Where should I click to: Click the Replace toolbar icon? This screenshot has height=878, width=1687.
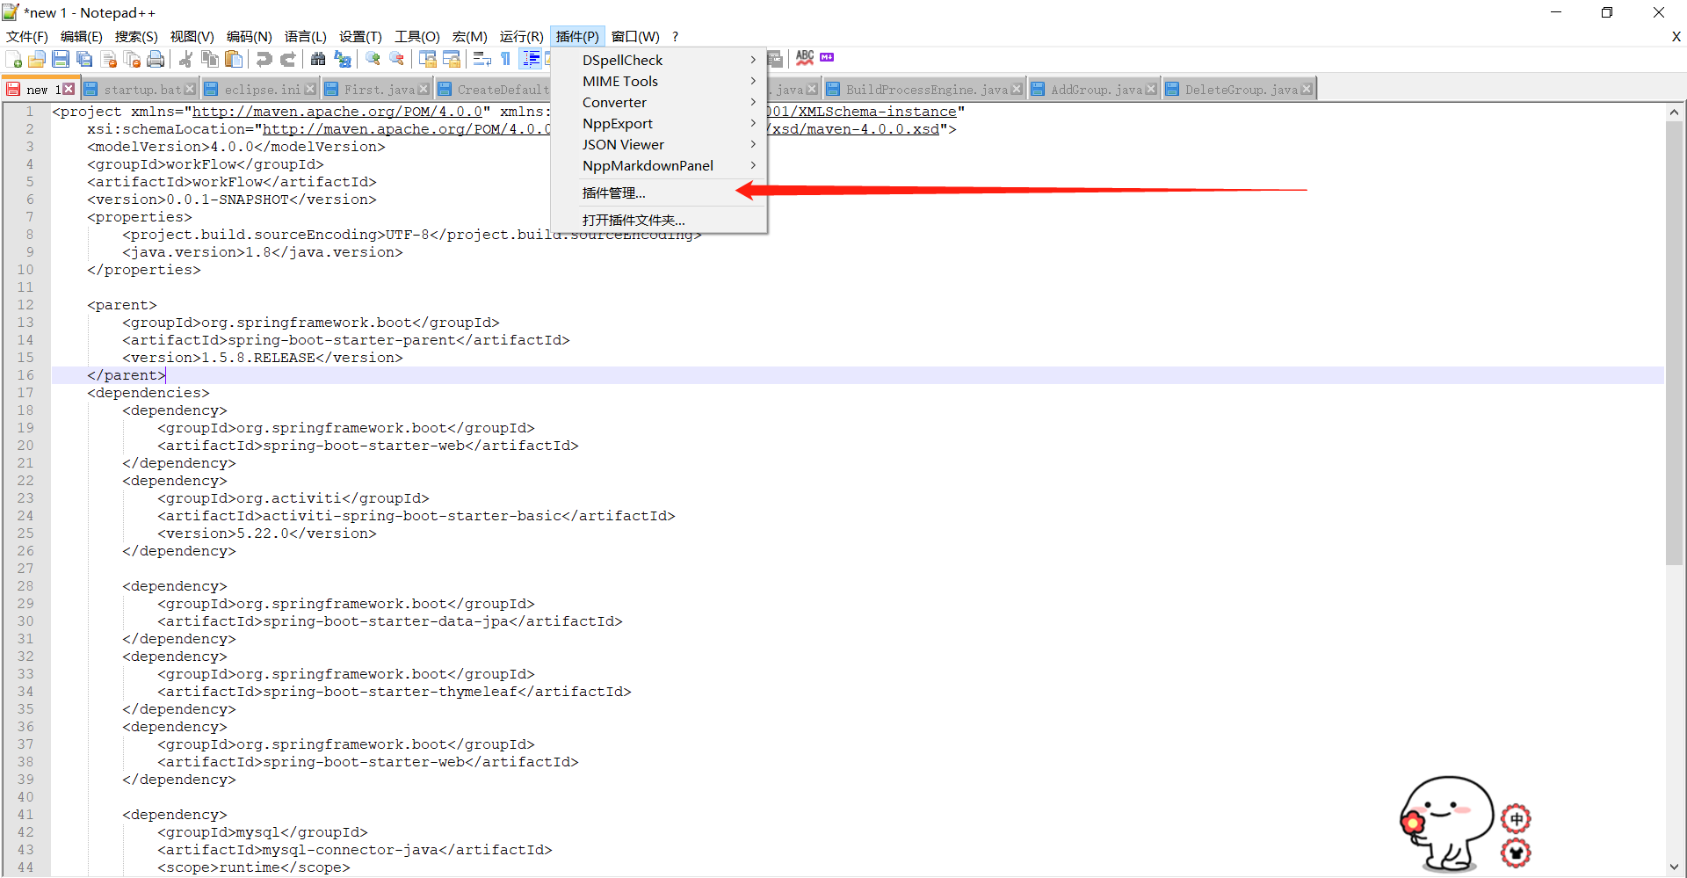click(343, 59)
